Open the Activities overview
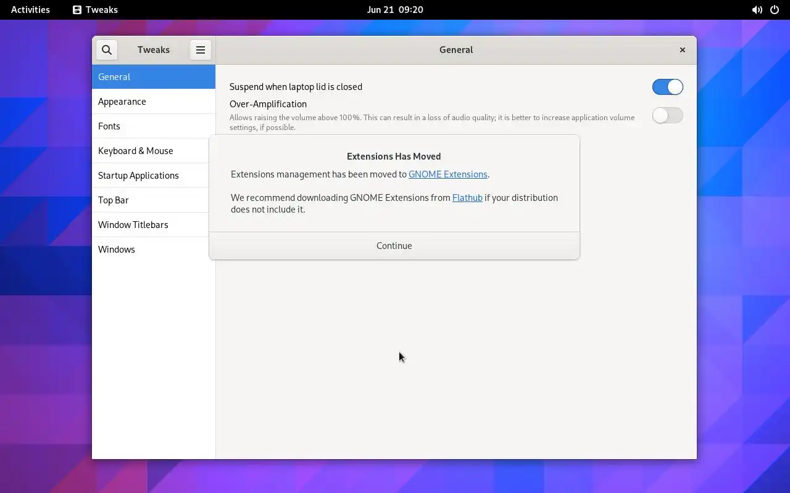The width and height of the screenshot is (790, 493). [30, 10]
